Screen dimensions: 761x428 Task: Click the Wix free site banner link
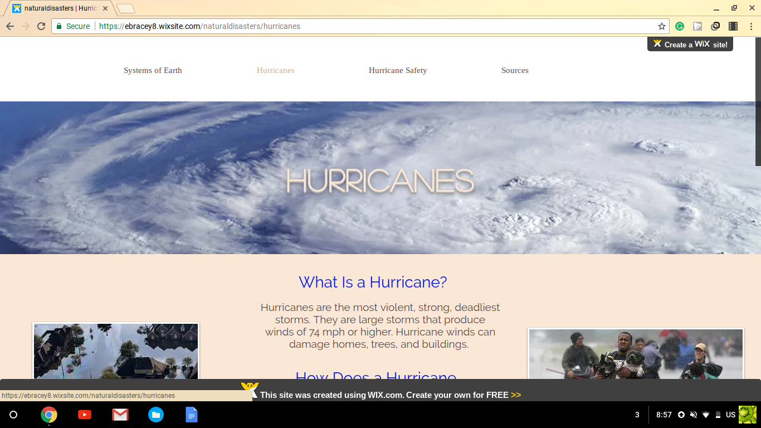click(x=390, y=395)
